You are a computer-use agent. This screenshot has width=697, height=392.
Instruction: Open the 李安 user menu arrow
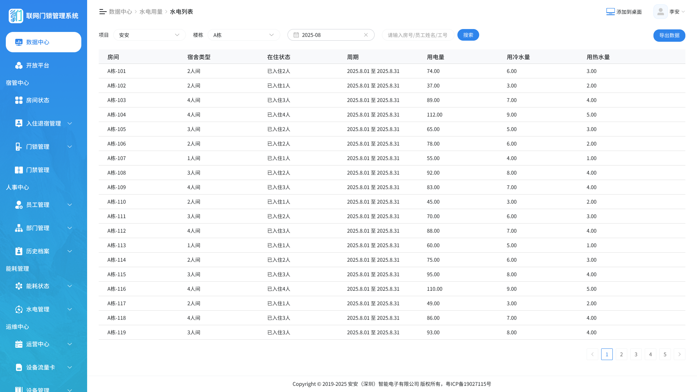[x=683, y=12]
